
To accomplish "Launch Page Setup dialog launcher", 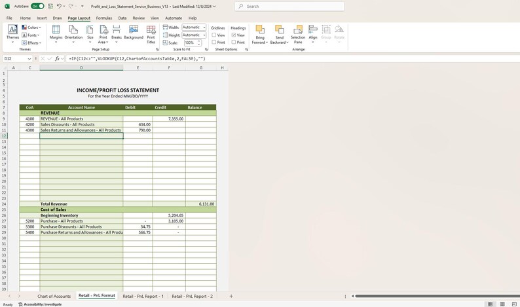I will [x=157, y=49].
